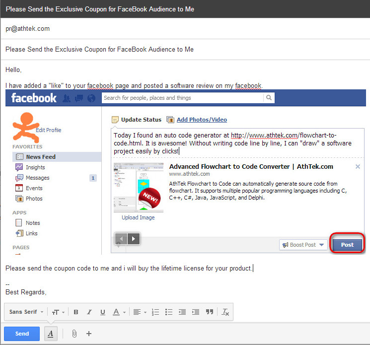Screen dimensions: 370x345
Task: Click the orange profile picture
Action: [26, 128]
